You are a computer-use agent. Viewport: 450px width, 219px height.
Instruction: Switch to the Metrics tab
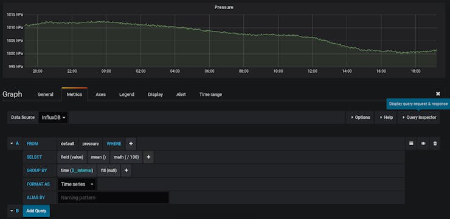pos(74,95)
